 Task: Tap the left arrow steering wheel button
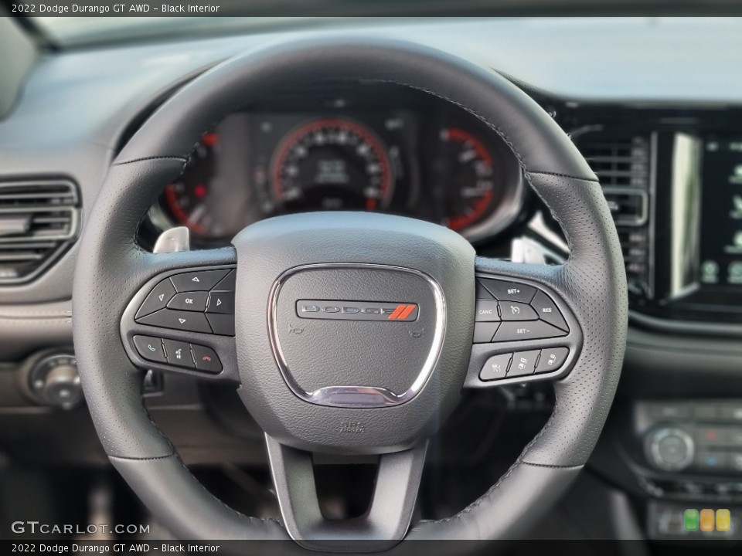pos(159,297)
